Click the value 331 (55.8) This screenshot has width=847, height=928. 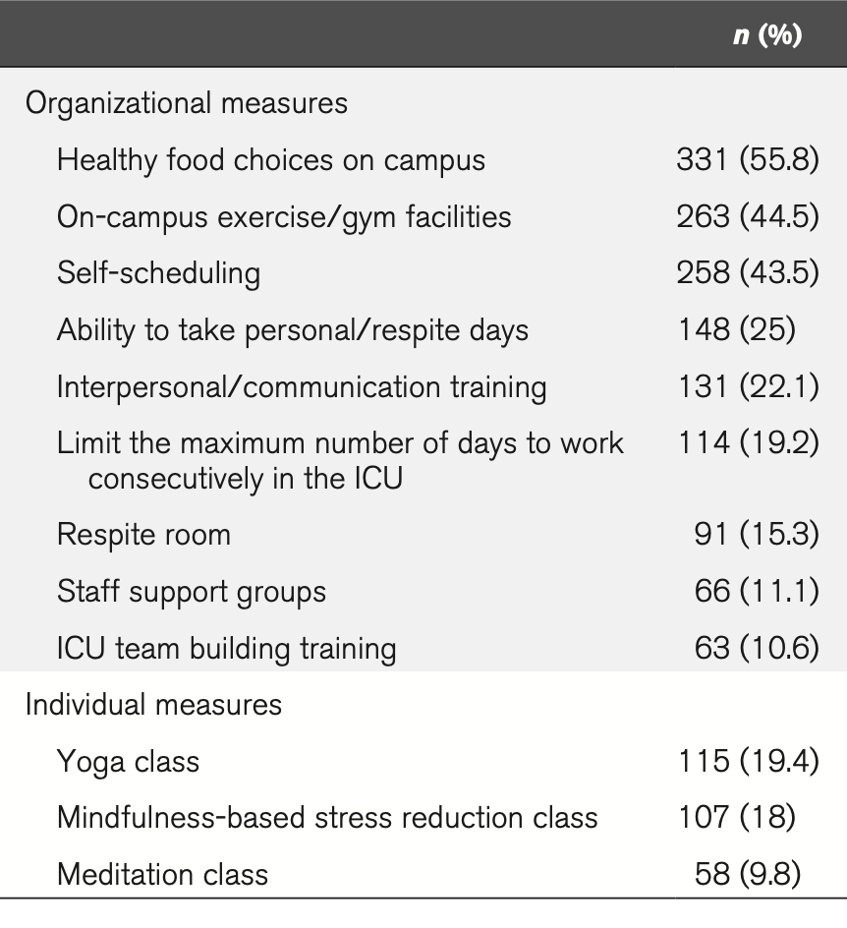click(x=747, y=159)
